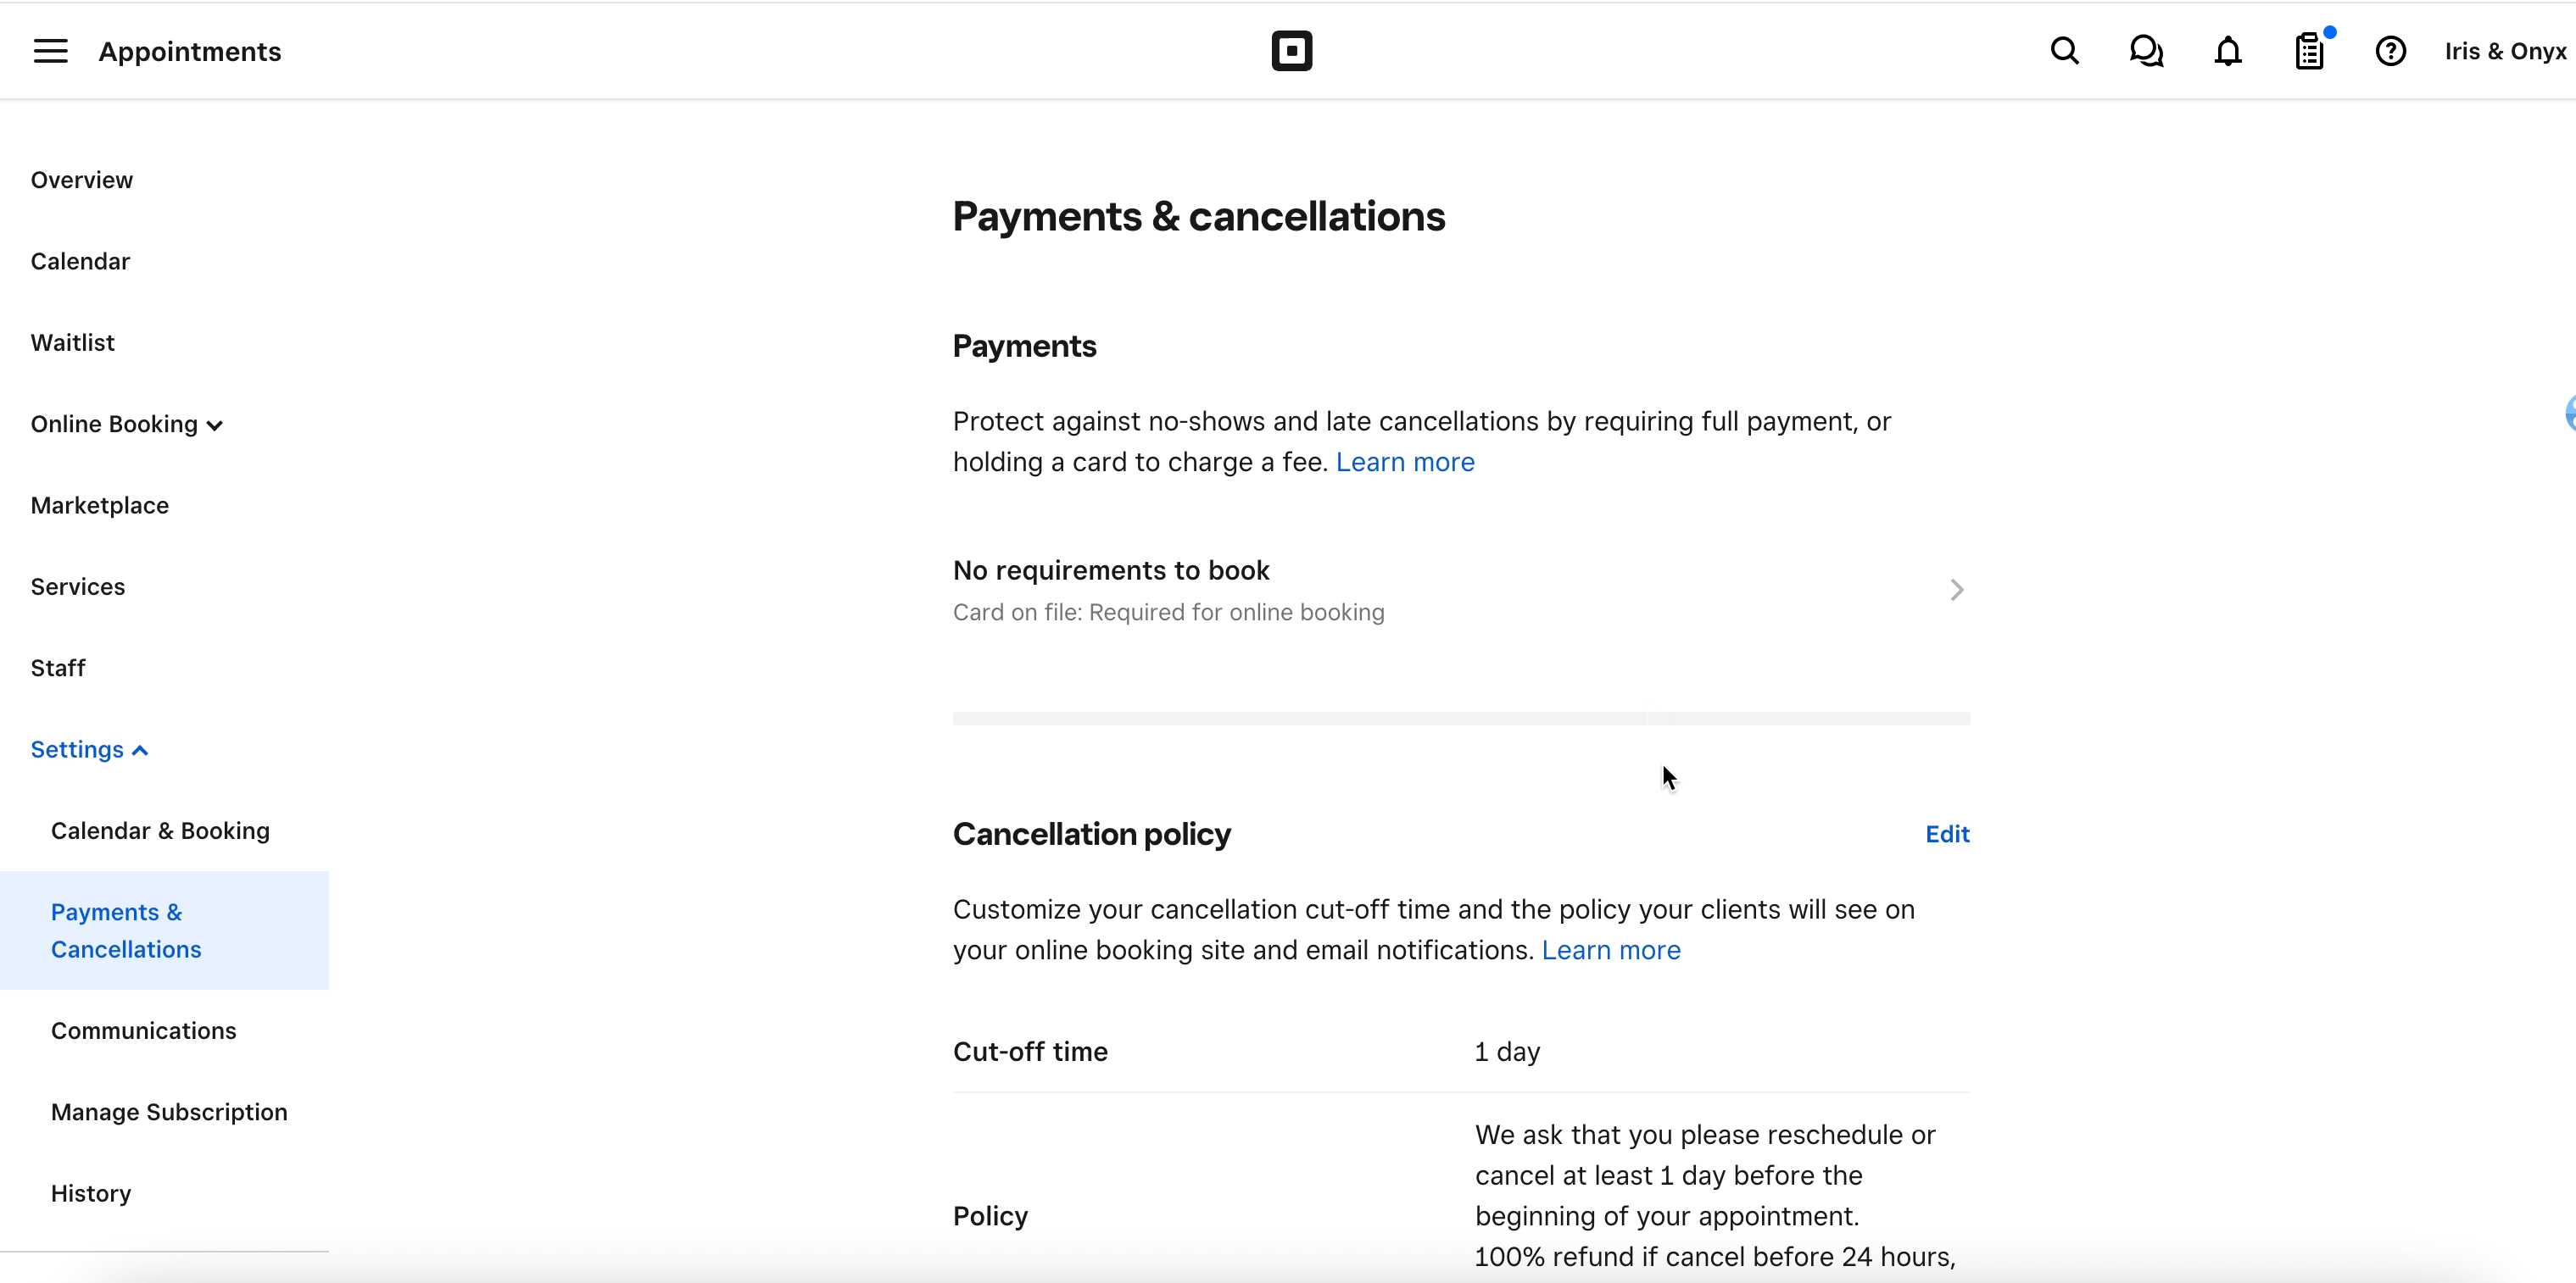Open the Communications settings page
This screenshot has width=2576, height=1283.
coord(143,1030)
